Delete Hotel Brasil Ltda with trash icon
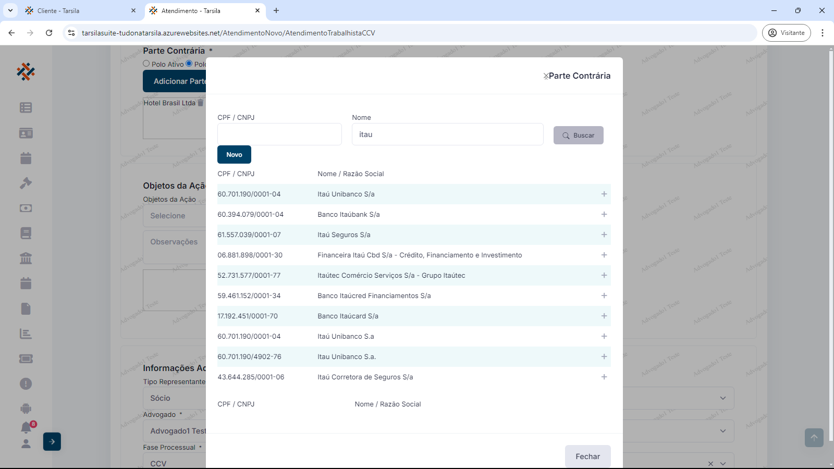 click(201, 103)
